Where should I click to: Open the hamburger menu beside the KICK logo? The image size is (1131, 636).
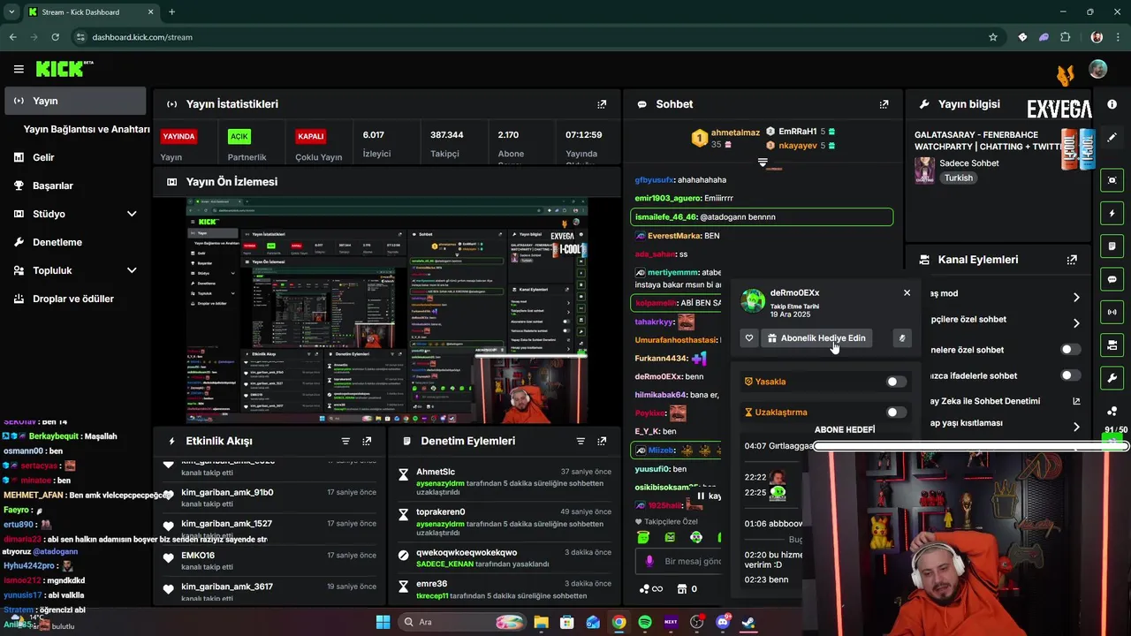(x=19, y=69)
